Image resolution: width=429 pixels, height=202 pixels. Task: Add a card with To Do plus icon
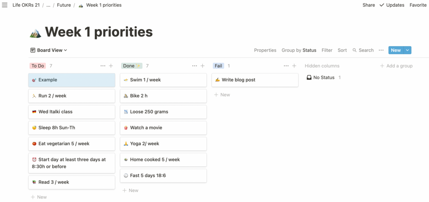click(x=111, y=66)
